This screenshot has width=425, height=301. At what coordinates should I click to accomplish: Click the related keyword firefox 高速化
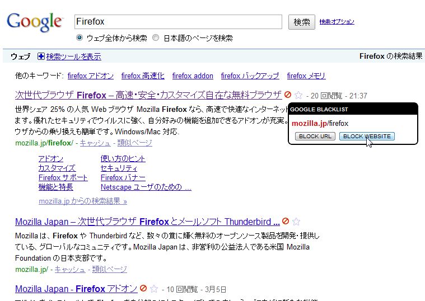point(143,76)
